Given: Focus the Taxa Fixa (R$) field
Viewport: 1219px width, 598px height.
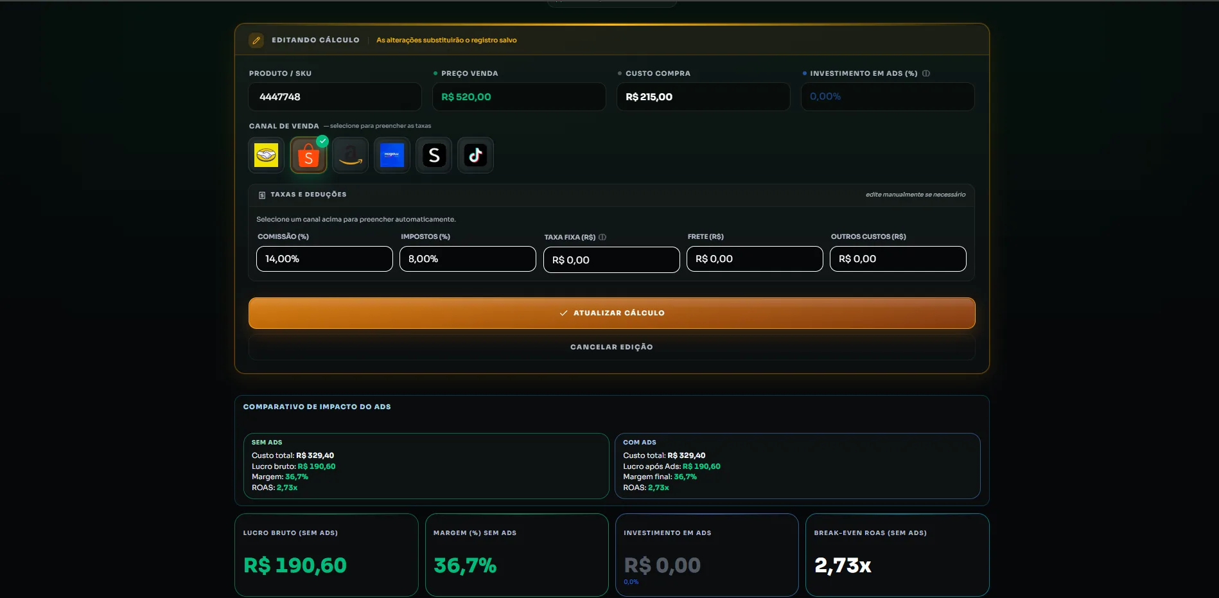Looking at the screenshot, I should [x=611, y=259].
